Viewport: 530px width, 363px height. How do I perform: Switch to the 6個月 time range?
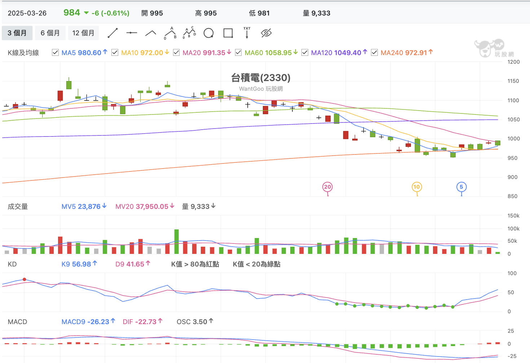pos(50,33)
